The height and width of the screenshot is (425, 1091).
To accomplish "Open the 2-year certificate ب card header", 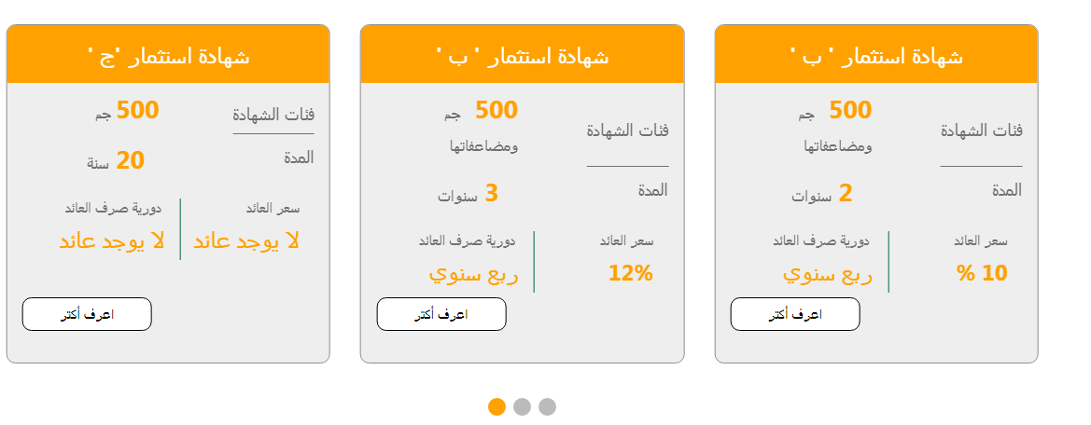I will tap(876, 56).
